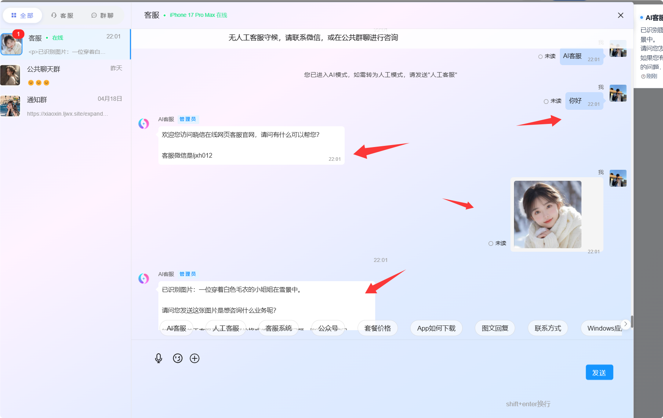Click the iPhone 17 Pro Max 在线 status

pyautogui.click(x=198, y=15)
